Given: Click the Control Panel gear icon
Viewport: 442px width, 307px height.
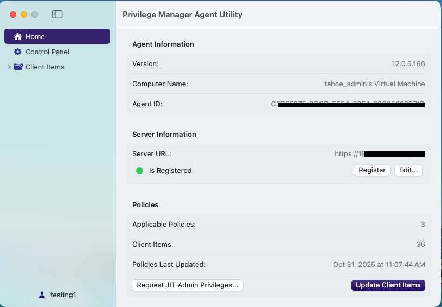Looking at the screenshot, I should click(18, 52).
